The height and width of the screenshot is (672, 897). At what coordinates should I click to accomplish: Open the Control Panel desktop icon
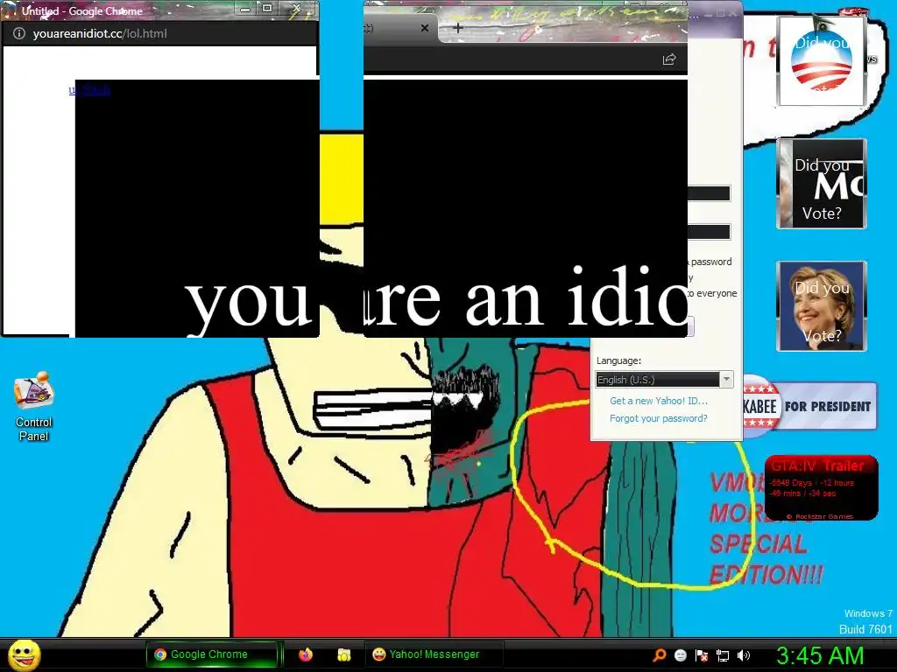(x=34, y=406)
